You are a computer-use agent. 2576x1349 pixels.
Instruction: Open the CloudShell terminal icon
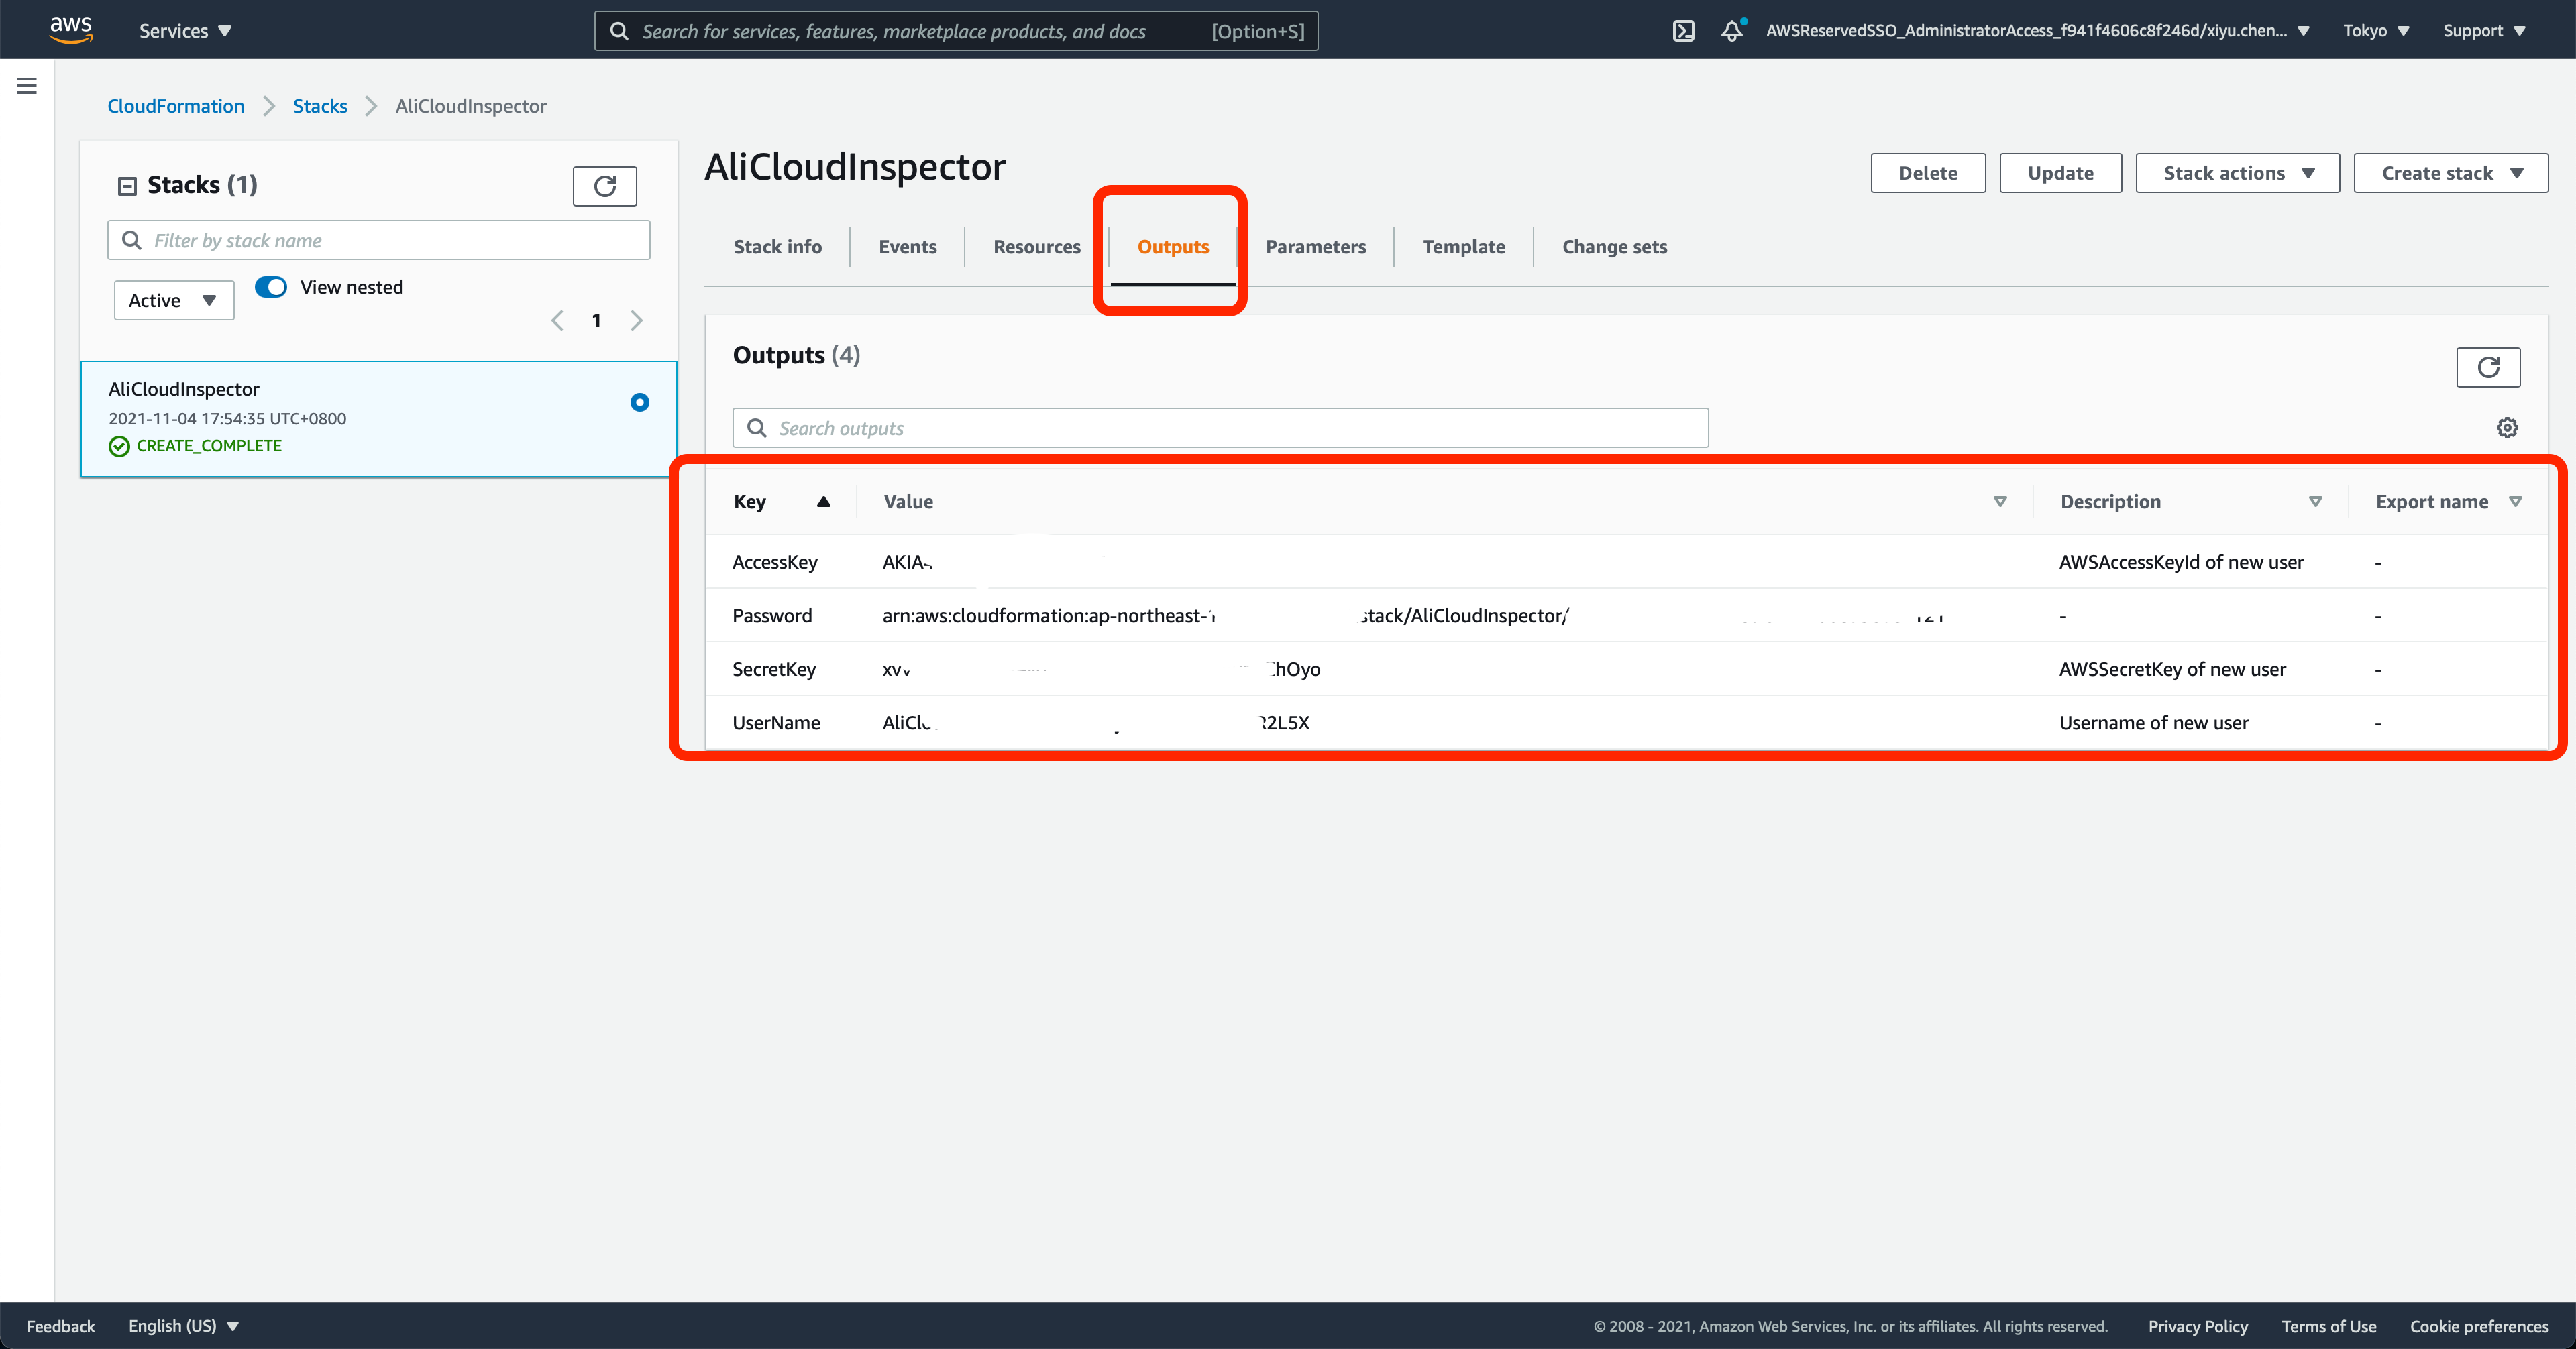coord(1683,31)
